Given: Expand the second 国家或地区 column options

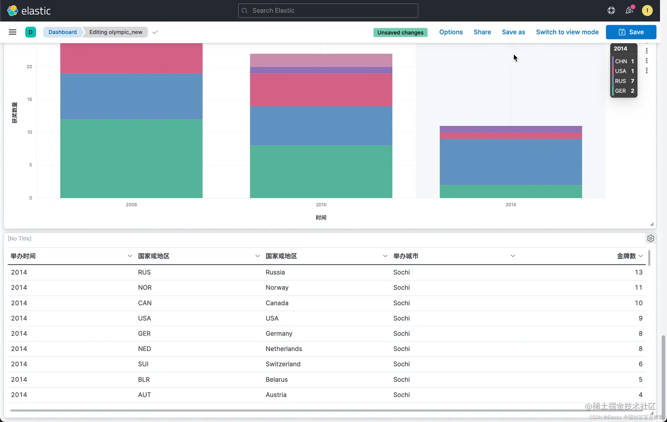Looking at the screenshot, I should click(x=385, y=256).
